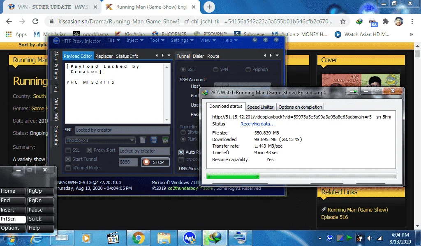Open the Inject menu dropdown
The image size is (421, 246).
click(x=135, y=40)
